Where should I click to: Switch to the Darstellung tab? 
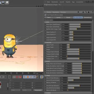tap(87, 17)
